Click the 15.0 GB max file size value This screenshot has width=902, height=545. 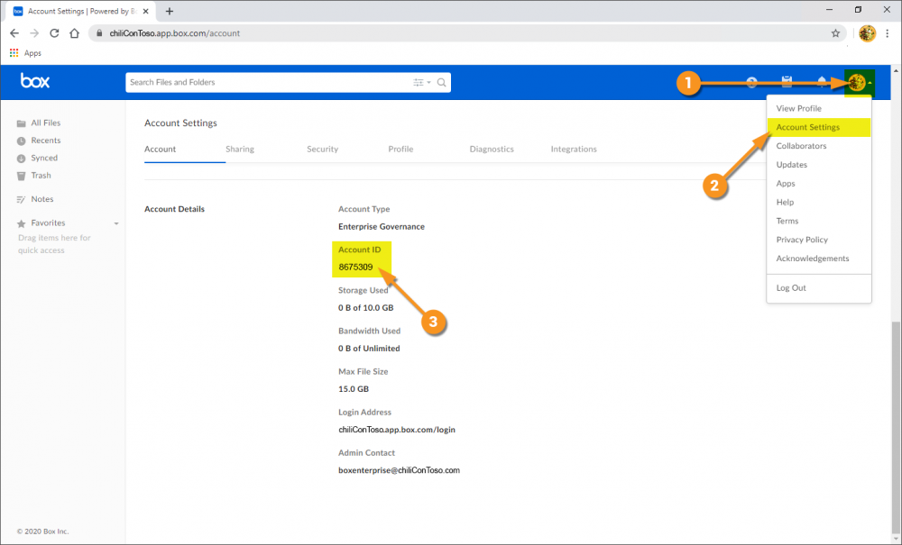(x=354, y=389)
